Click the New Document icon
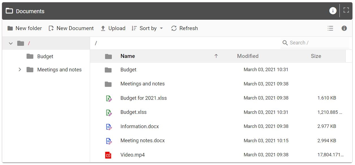 coord(51,28)
